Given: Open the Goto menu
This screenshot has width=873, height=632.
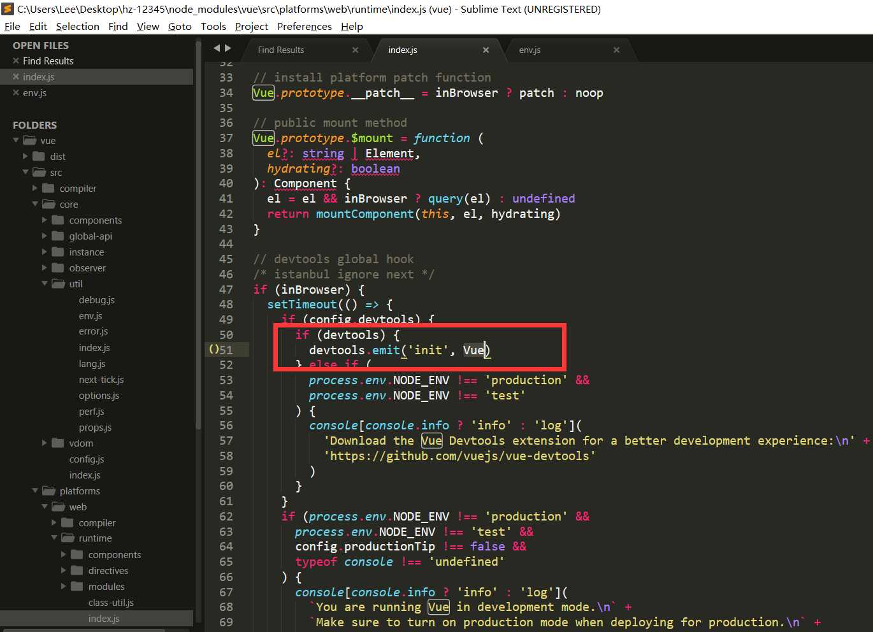Looking at the screenshot, I should pos(180,26).
